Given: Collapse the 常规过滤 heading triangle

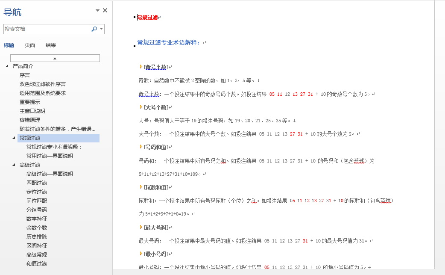Looking at the screenshot, I should coord(14,138).
